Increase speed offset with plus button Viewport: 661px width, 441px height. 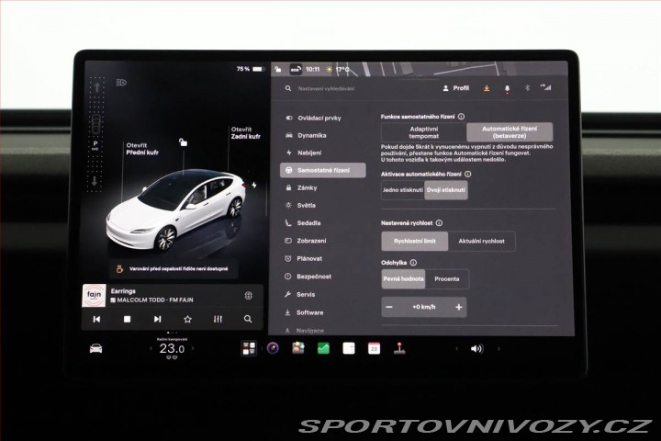tap(459, 307)
